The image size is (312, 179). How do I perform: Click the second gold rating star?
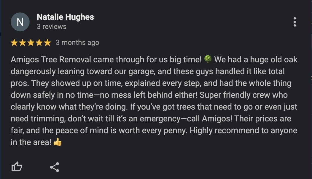pyautogui.click(x=22, y=43)
